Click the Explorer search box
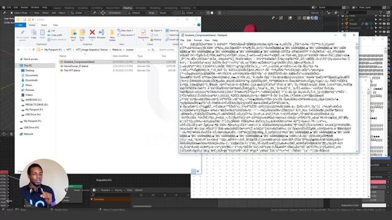Viewport: 392px width, 220px height. (167, 50)
